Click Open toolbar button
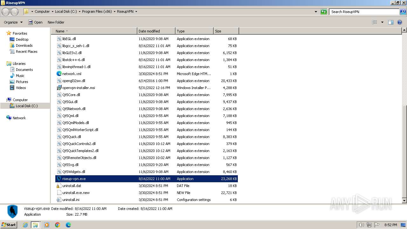Image resolution: width=407 pixels, height=229 pixels. [x=35, y=22]
